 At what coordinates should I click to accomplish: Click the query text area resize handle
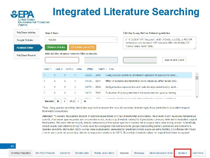pos(195,48)
